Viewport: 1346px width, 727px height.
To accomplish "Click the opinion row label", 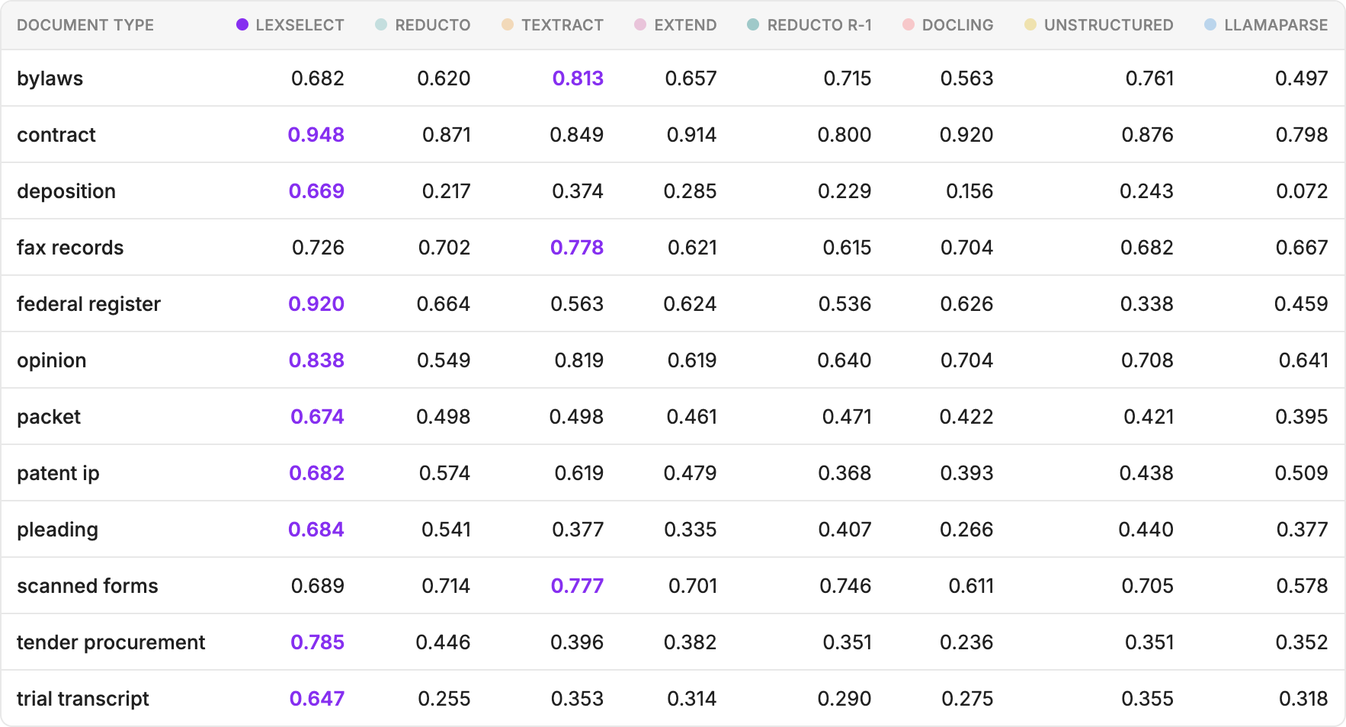I will [x=52, y=360].
